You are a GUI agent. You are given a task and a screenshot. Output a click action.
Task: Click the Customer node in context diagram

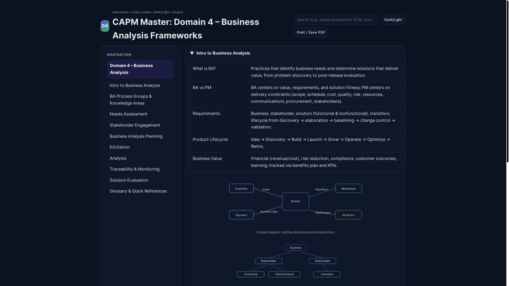(241, 189)
